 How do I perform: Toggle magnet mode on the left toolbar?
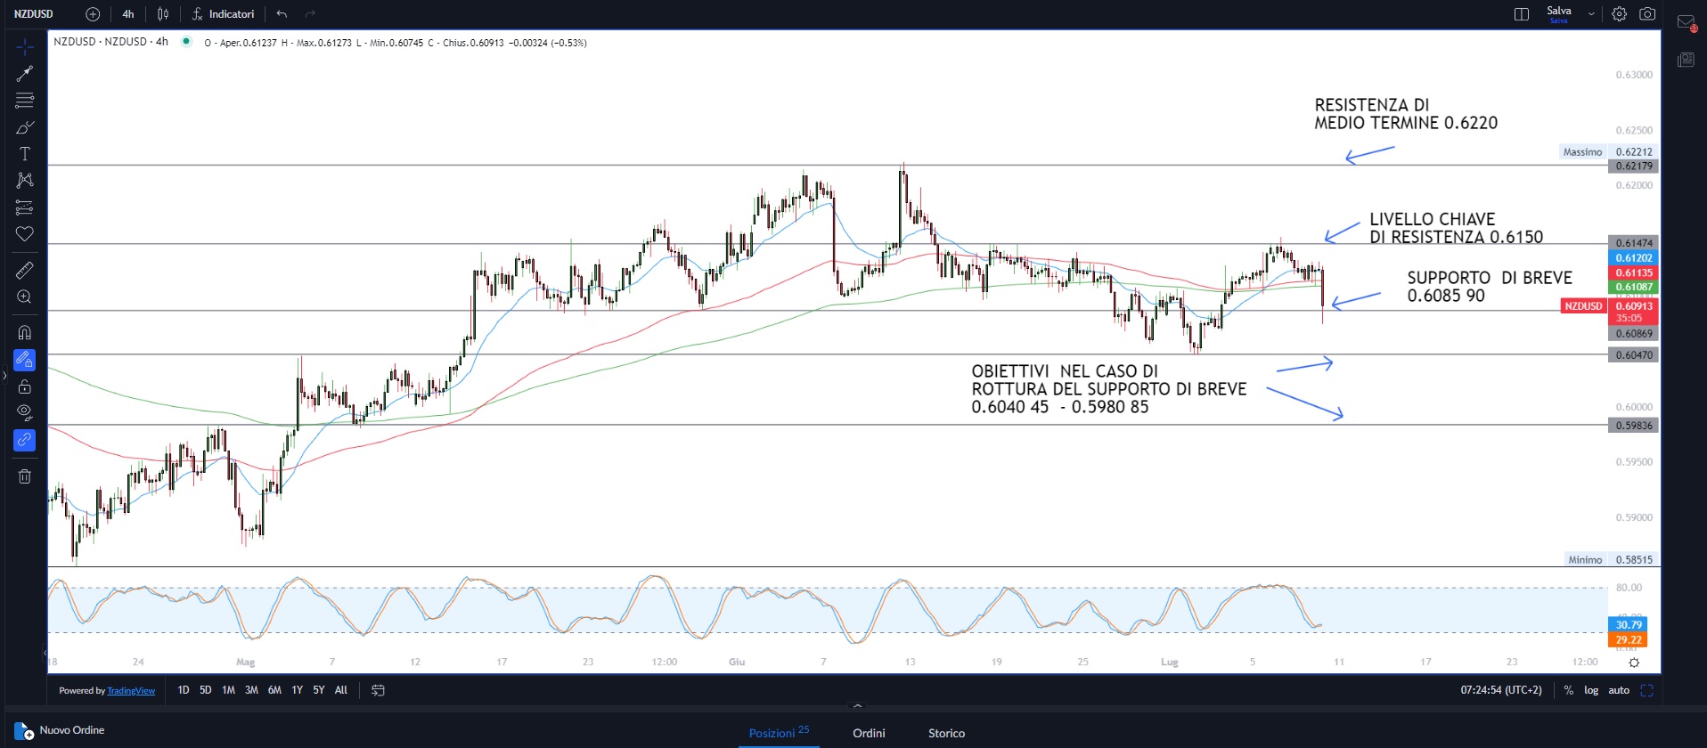click(x=24, y=332)
